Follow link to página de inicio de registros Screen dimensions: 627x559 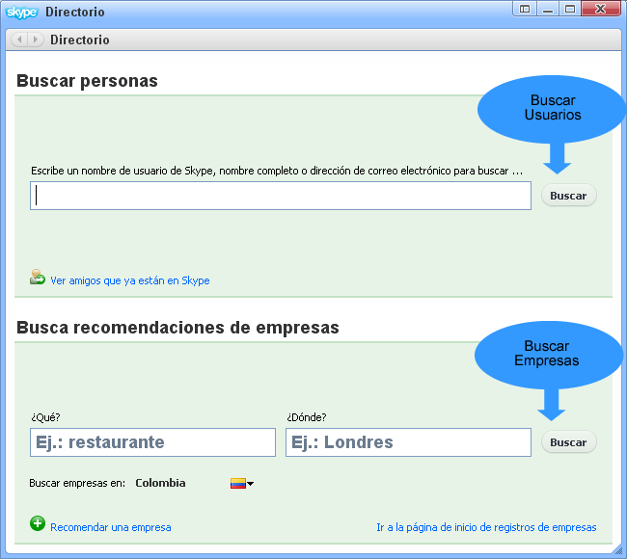point(486,527)
